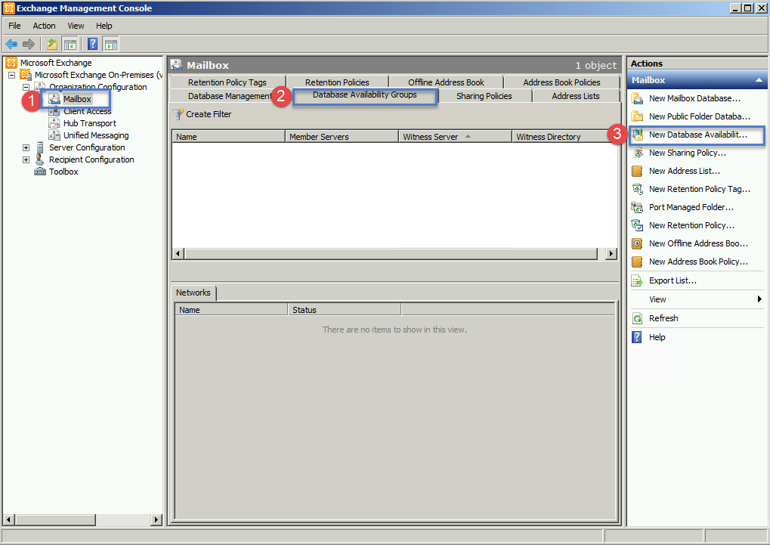Click the Refresh action
The image size is (770, 545).
[x=663, y=318]
